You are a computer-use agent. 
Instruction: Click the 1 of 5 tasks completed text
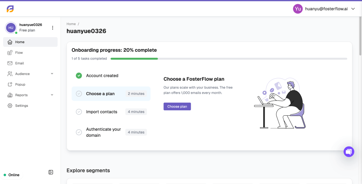89,59
